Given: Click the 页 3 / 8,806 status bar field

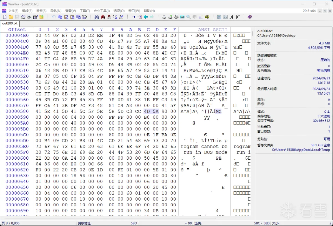Looking at the screenshot, I should pos(11,223).
